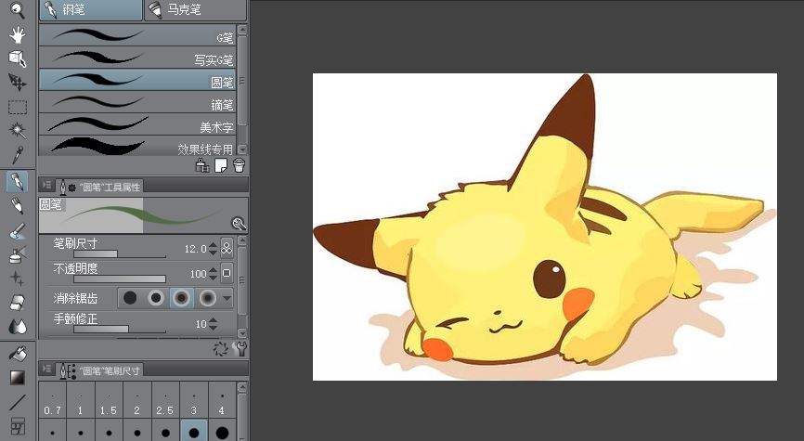This screenshot has height=441, width=804.
Task: Select the Eraser tool
Action: point(18,303)
